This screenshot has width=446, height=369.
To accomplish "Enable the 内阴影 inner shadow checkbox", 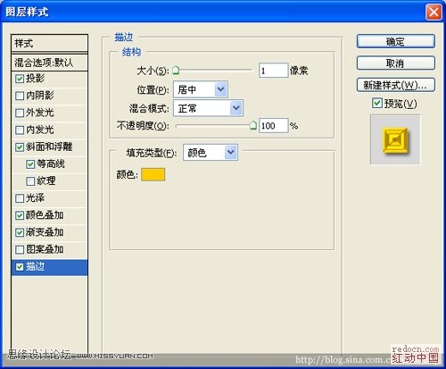I will (x=20, y=96).
